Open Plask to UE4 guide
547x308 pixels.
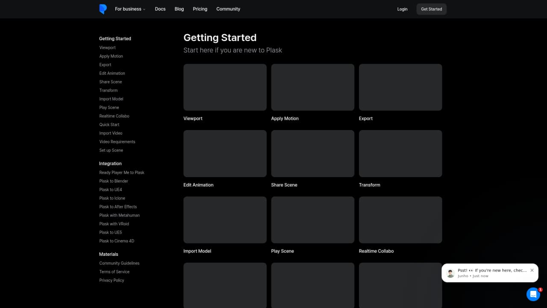tap(111, 190)
